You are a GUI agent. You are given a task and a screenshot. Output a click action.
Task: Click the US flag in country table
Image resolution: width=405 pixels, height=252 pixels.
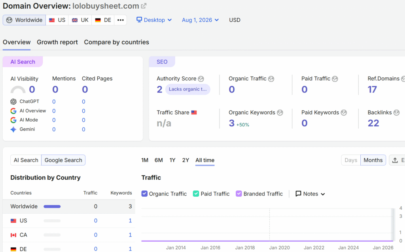pos(13,221)
